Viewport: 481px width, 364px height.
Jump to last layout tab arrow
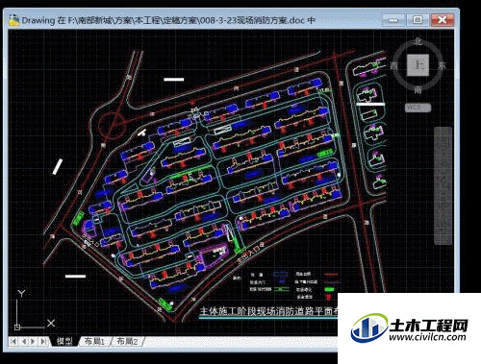pos(42,341)
